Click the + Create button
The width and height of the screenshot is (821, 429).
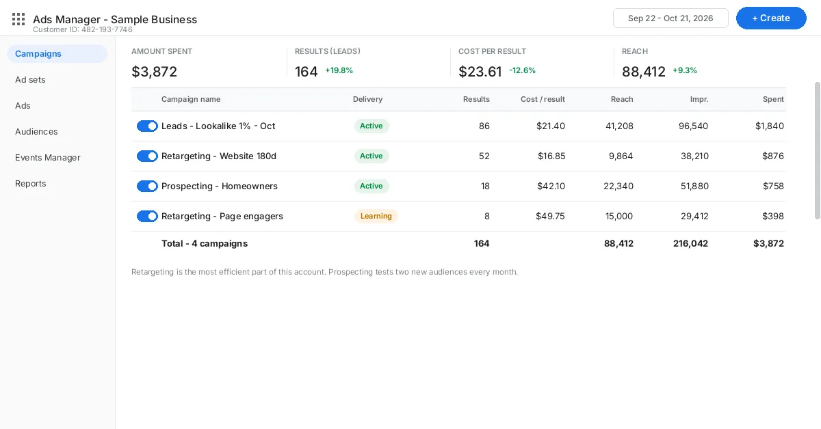coord(771,18)
